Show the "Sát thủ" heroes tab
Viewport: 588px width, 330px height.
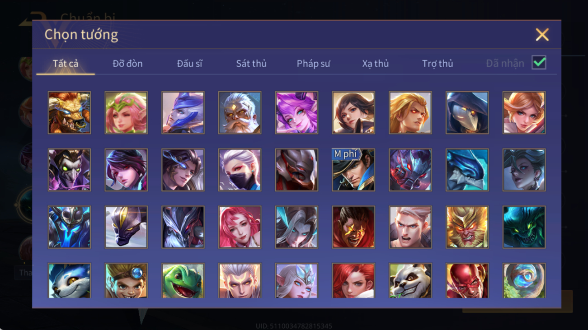tap(251, 64)
